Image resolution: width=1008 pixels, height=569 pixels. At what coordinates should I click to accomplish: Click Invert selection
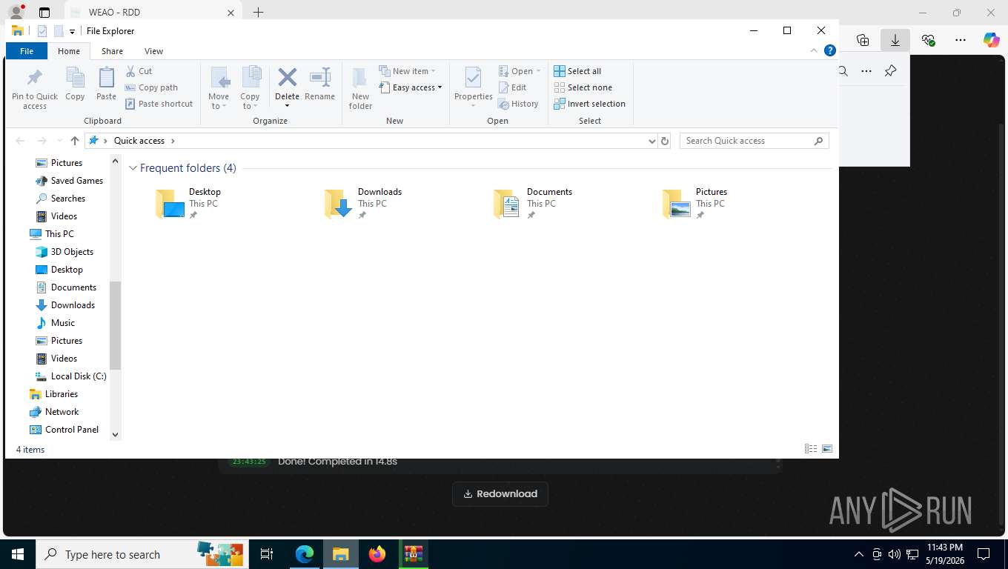coord(589,104)
